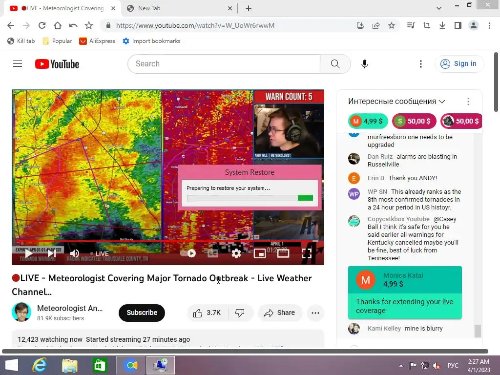This screenshot has width=500, height=375.
Task: Open the Kill tab bookmark
Action: (x=21, y=41)
